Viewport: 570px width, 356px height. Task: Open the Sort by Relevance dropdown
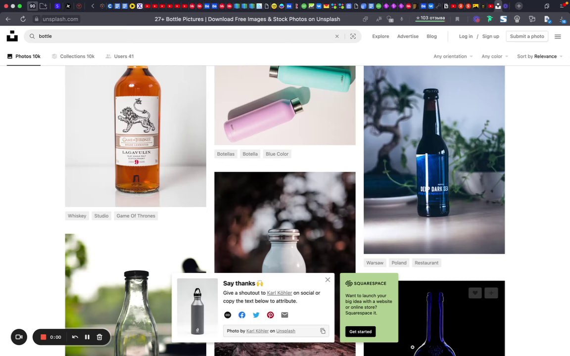[x=539, y=56]
